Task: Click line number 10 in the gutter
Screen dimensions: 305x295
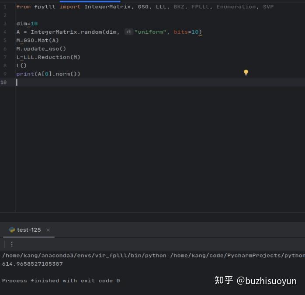Action: [x=3, y=82]
